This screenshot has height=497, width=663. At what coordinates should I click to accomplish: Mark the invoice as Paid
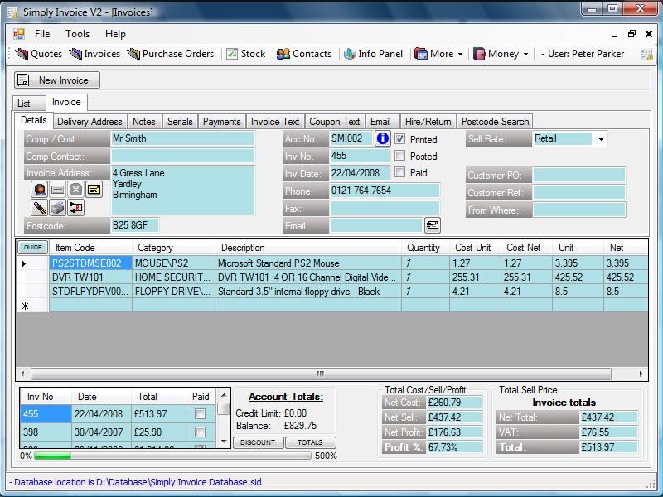pyautogui.click(x=400, y=171)
